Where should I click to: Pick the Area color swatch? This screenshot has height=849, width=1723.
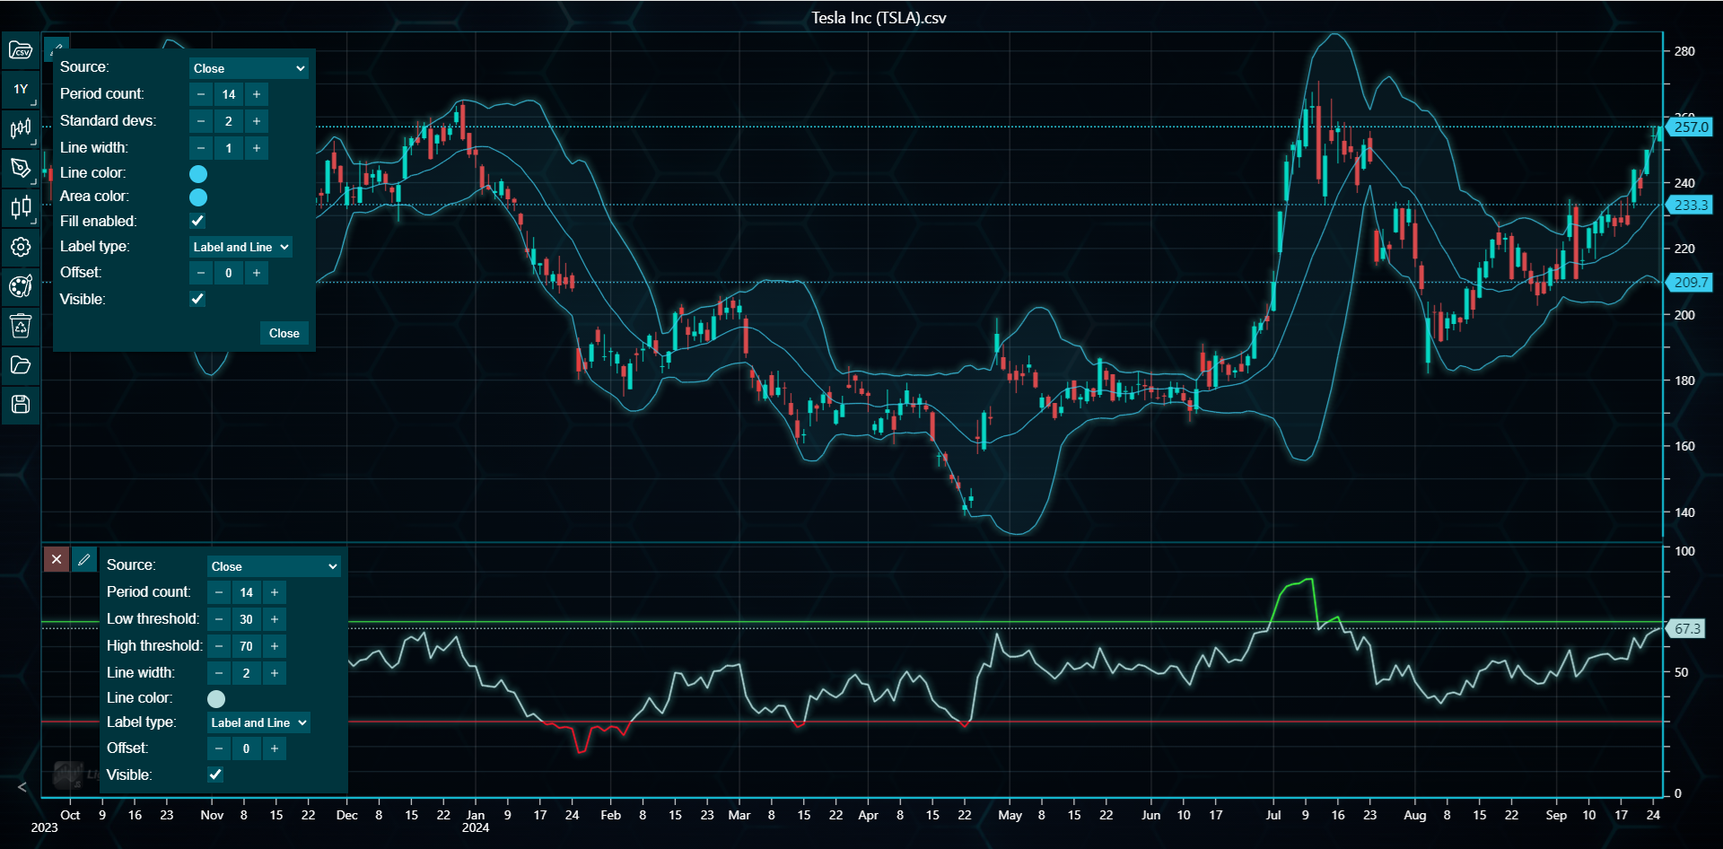198,197
